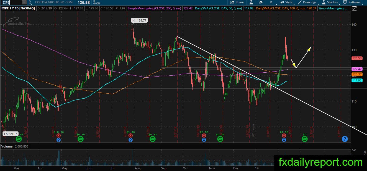Click the chart mode icon right of study labels
Screen dimensions: 367x171
354,9
